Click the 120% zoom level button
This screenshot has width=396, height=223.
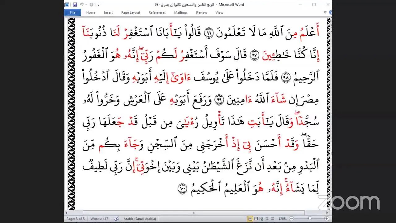282,219
